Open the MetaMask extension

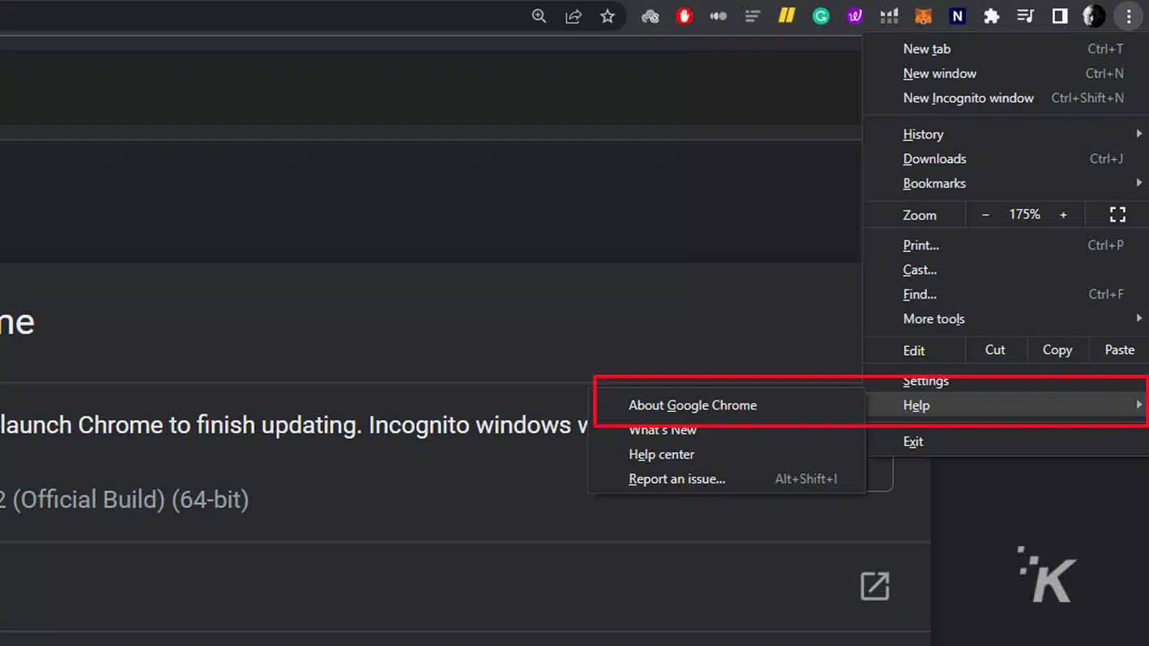pos(924,16)
